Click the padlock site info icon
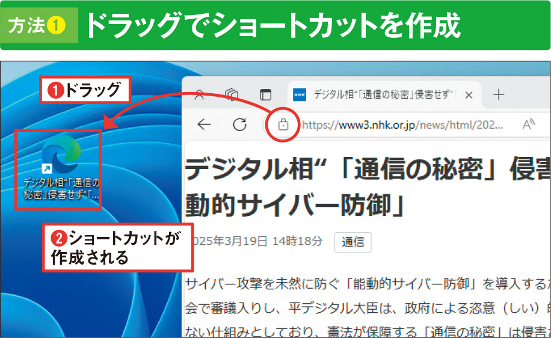Viewport: 551px width, 338px height. (283, 124)
